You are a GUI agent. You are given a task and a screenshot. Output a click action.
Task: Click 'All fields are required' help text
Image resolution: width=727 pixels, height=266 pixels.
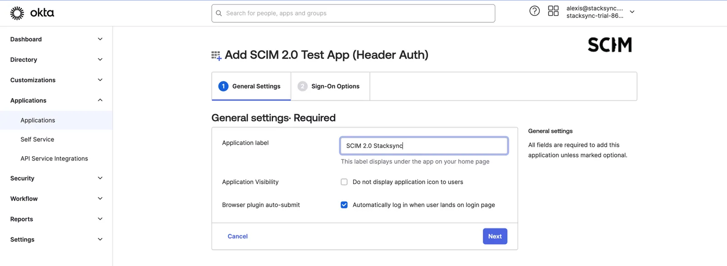point(578,150)
